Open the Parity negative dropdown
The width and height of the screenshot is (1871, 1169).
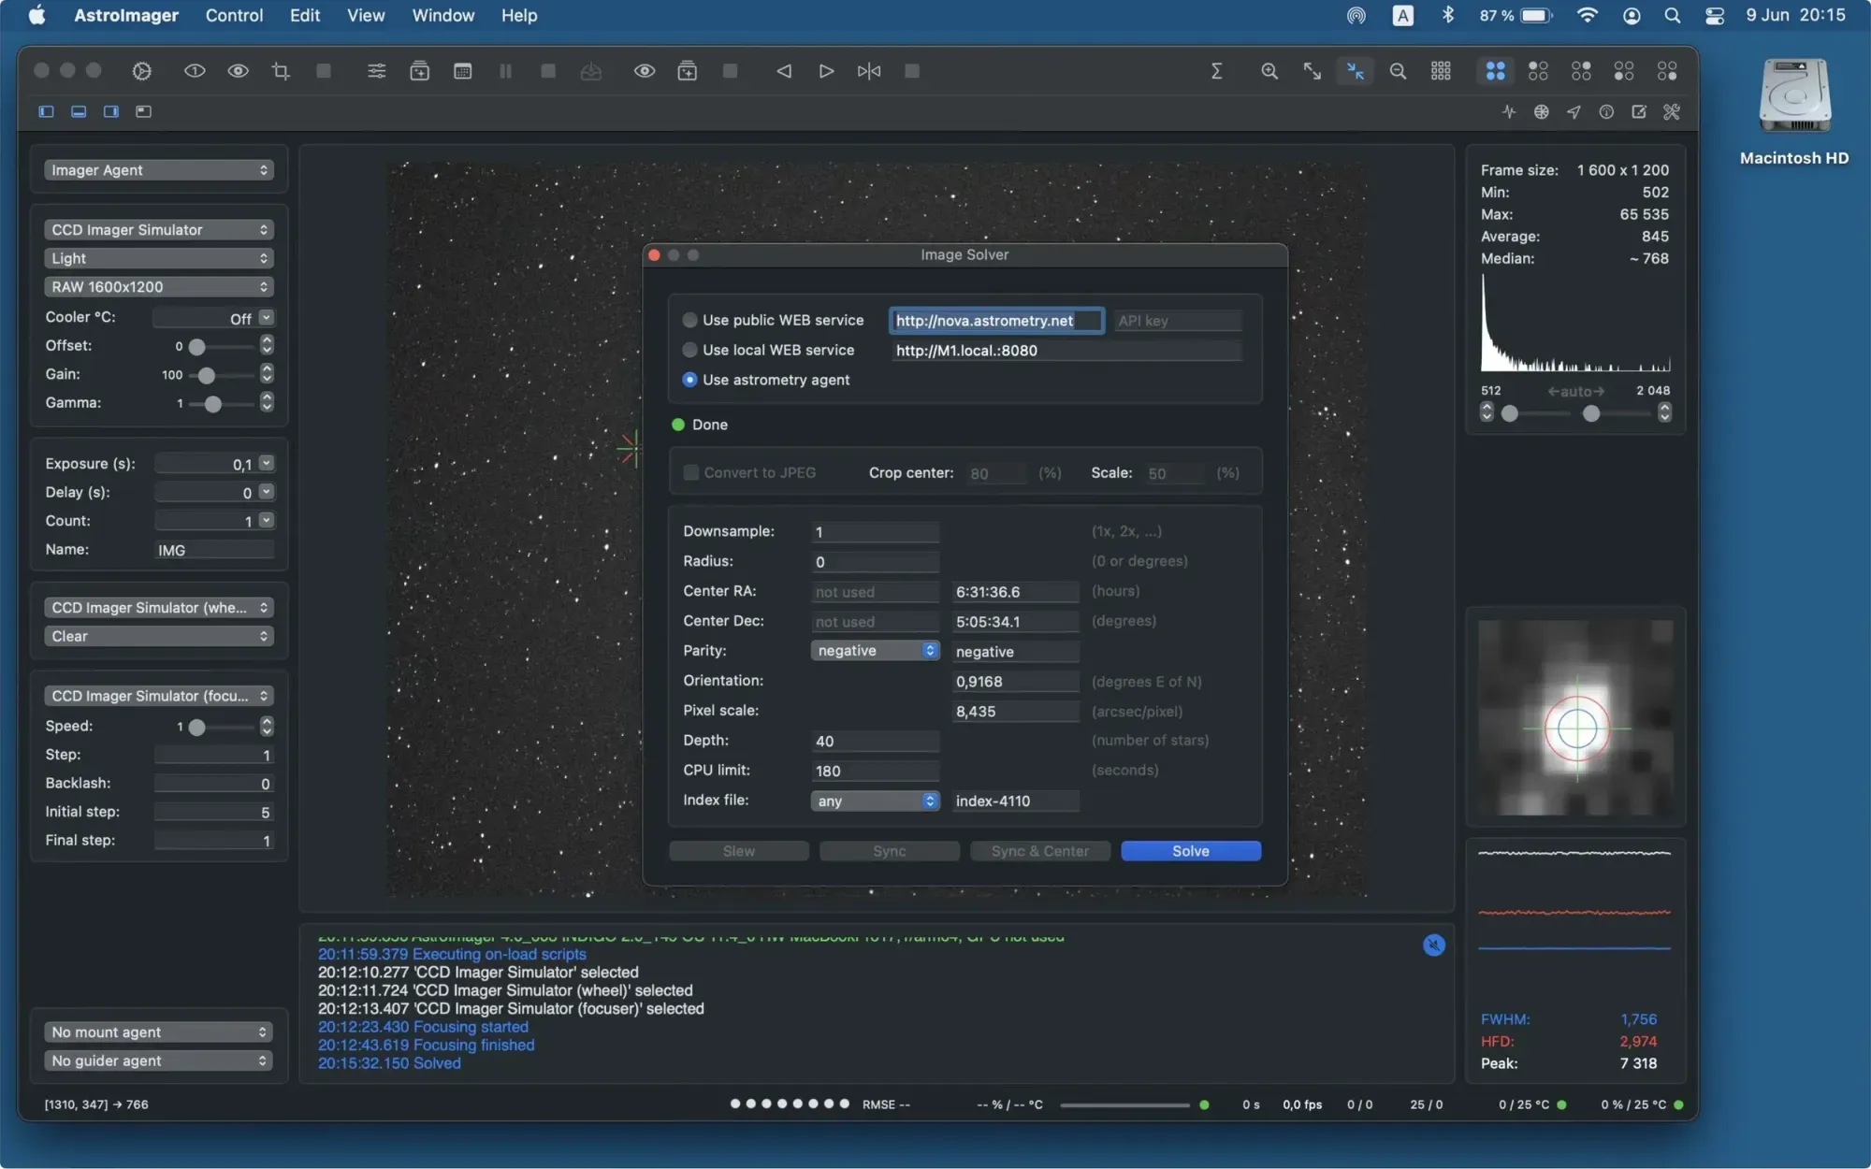pyautogui.click(x=874, y=651)
